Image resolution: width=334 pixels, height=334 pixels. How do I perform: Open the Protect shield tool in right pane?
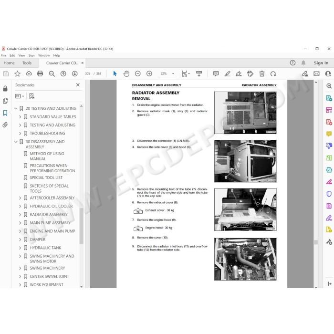coord(329,194)
